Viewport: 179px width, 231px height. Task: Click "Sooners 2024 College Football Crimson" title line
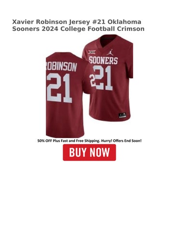tap(78, 29)
